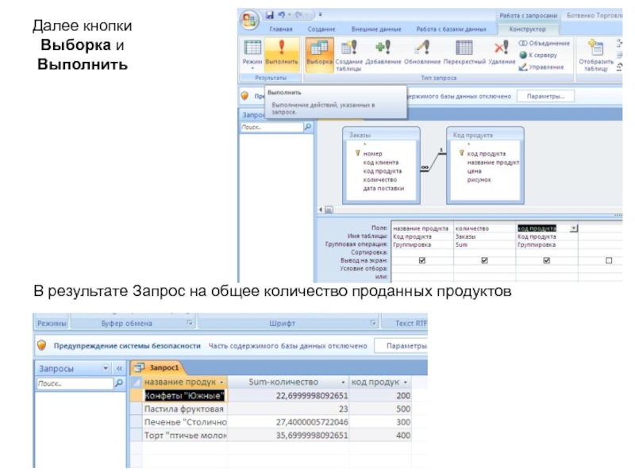635x476 pixels.
Task: Click left arrow of the design pane scrollbar
Action: tap(321, 209)
